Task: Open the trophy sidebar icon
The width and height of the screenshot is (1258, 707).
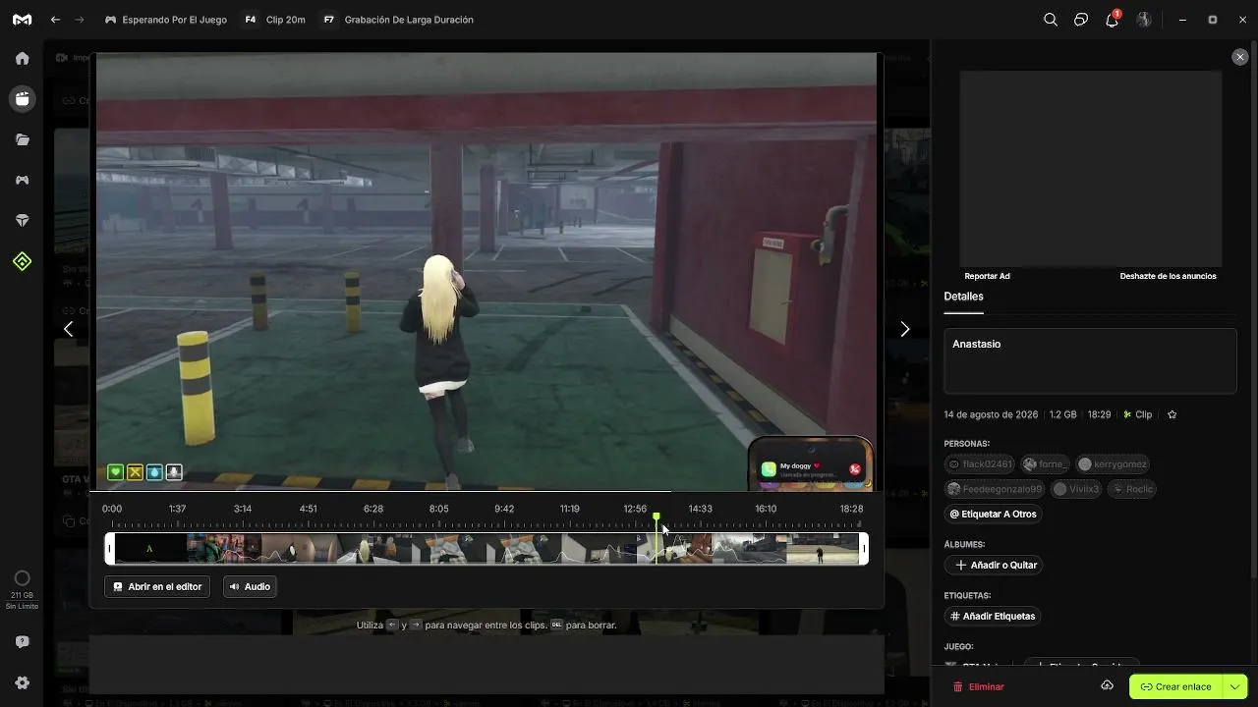Action: (x=22, y=221)
